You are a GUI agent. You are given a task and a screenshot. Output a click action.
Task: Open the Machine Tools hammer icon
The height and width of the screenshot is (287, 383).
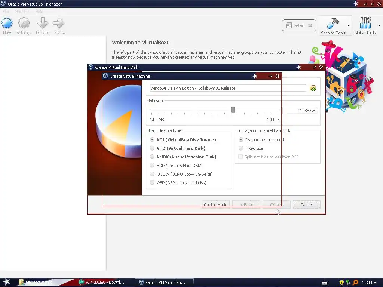click(333, 24)
